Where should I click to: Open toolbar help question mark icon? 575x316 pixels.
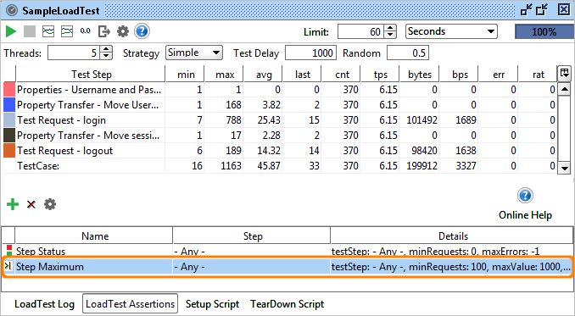(142, 31)
